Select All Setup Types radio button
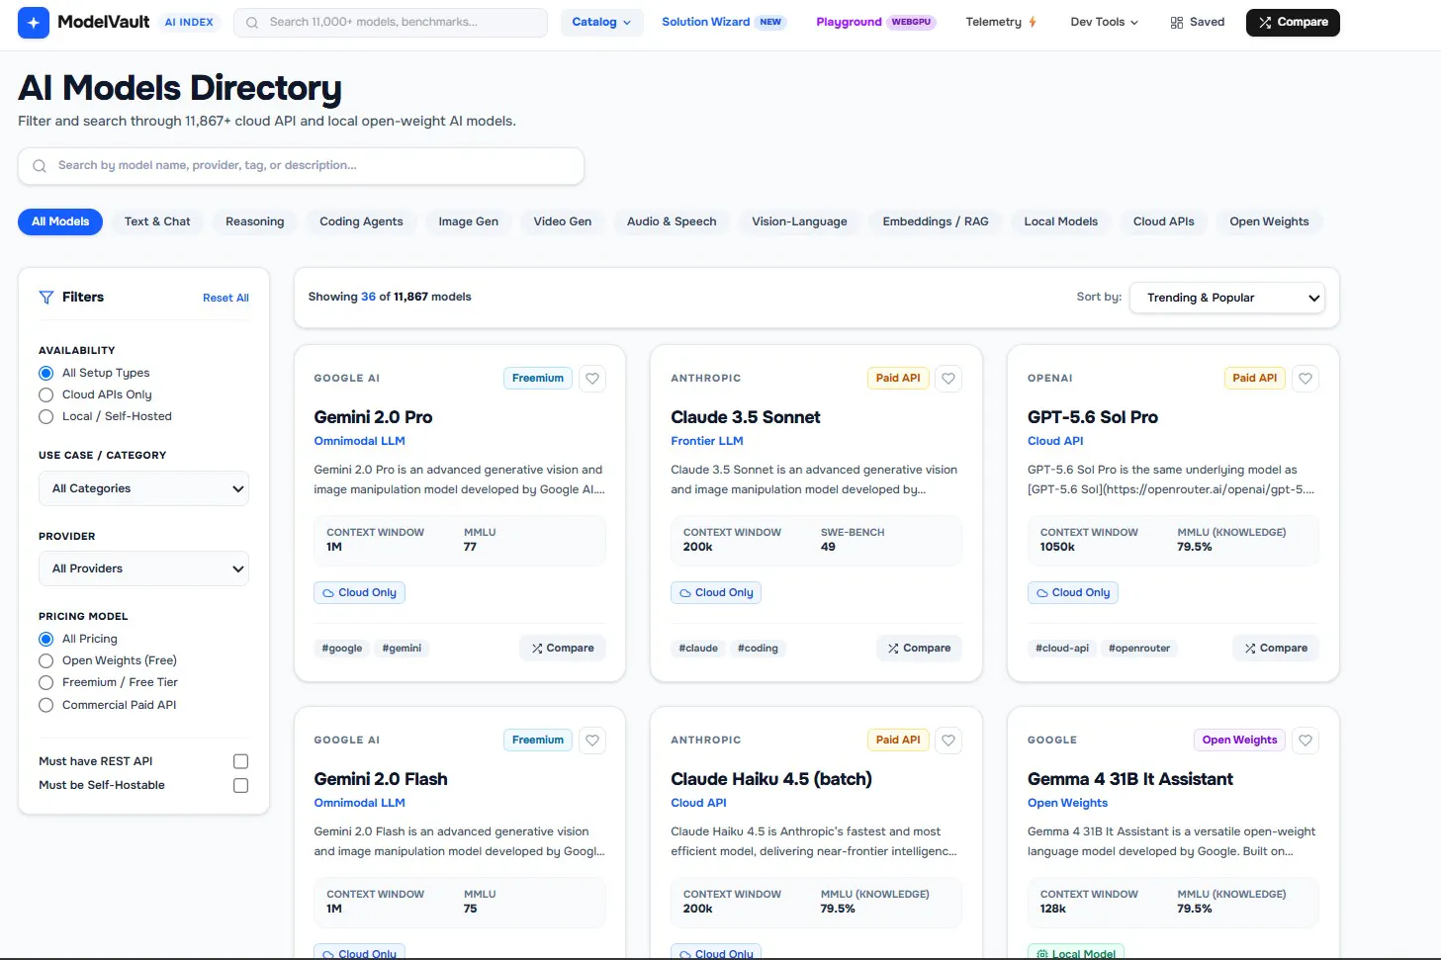 (45, 373)
